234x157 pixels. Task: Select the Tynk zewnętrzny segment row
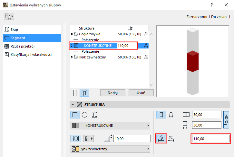click(109, 57)
